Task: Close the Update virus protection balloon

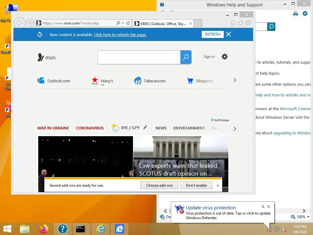Action: tap(268, 207)
